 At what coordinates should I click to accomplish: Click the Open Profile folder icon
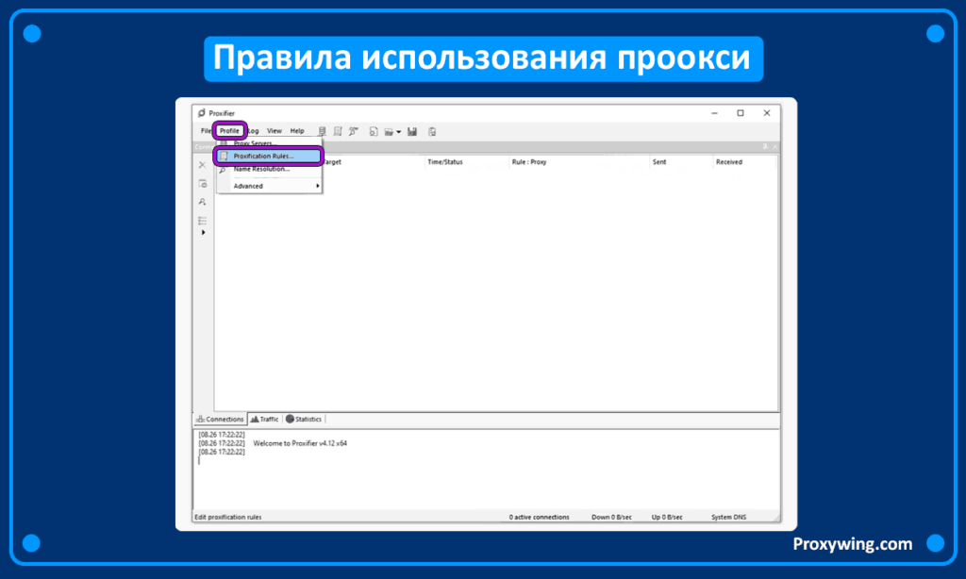point(389,131)
